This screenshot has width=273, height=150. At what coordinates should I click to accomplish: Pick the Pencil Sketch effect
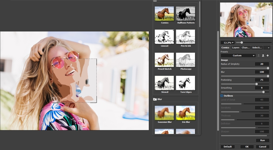(164, 60)
